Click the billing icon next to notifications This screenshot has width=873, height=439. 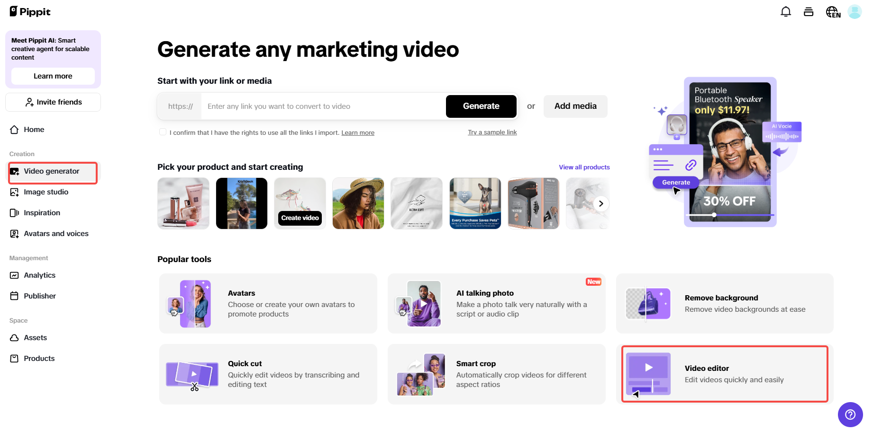tap(809, 11)
